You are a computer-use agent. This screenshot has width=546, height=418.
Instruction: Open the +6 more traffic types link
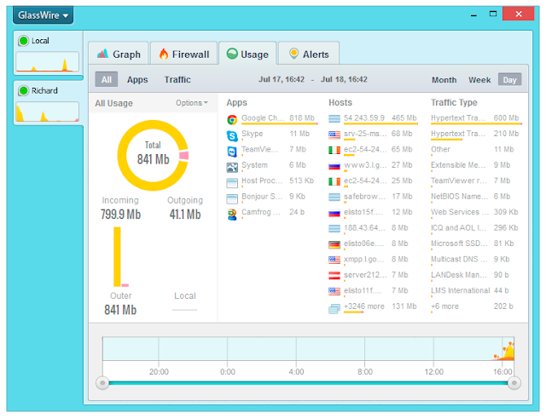point(444,306)
